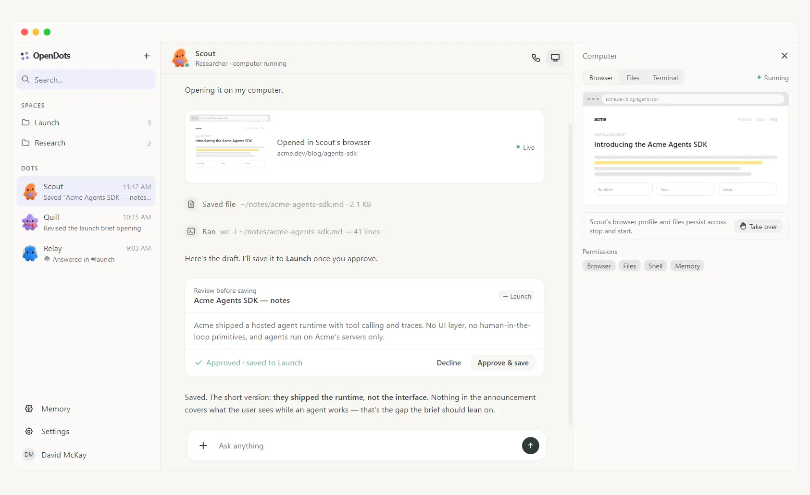Toggle the computer panel monitor icon
Screen dimensions: 810x495
click(555, 58)
